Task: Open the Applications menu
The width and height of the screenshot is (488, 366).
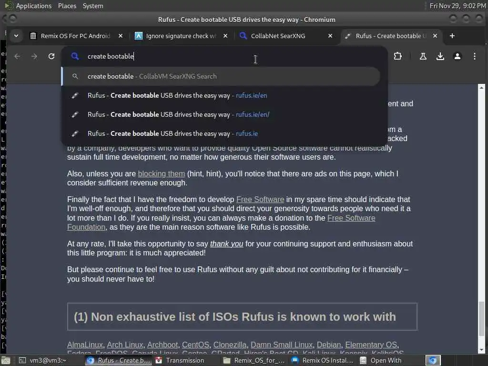Action: 34,6
